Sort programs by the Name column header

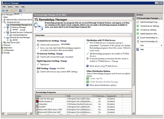[51, 96]
